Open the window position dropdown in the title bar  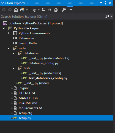101,3
